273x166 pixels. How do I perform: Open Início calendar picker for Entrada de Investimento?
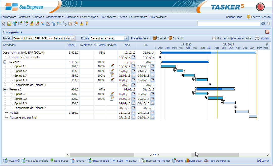(133, 57)
